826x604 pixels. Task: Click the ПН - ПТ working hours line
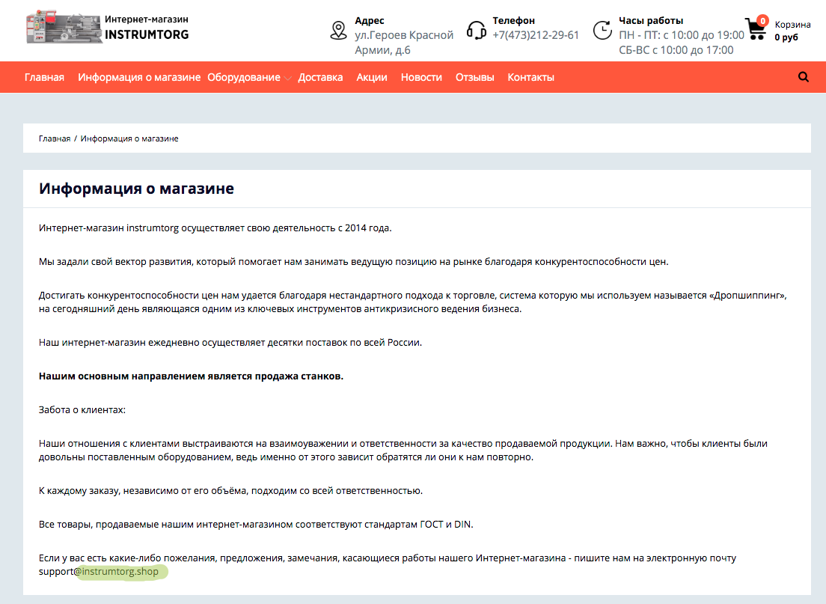(681, 34)
